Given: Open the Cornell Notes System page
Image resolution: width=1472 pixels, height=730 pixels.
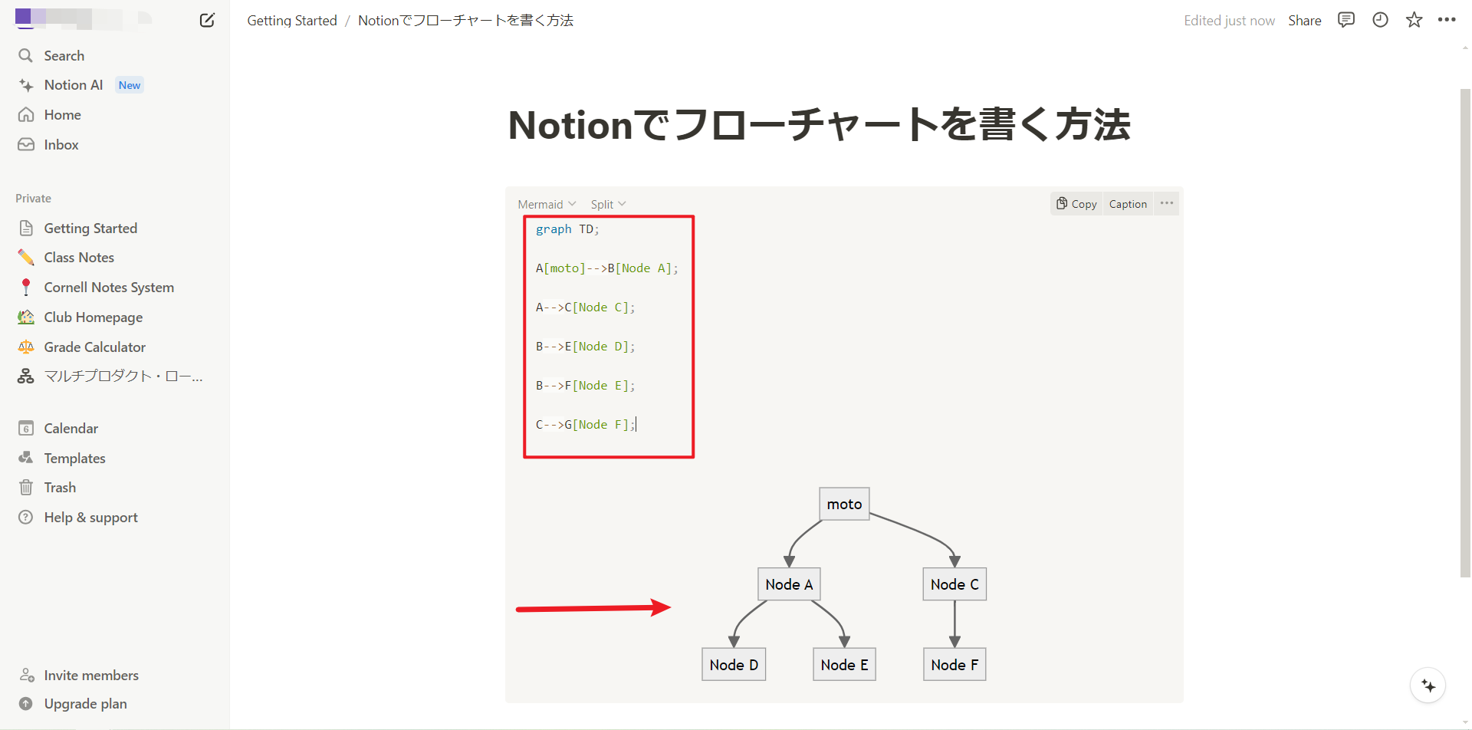Looking at the screenshot, I should [109, 288].
